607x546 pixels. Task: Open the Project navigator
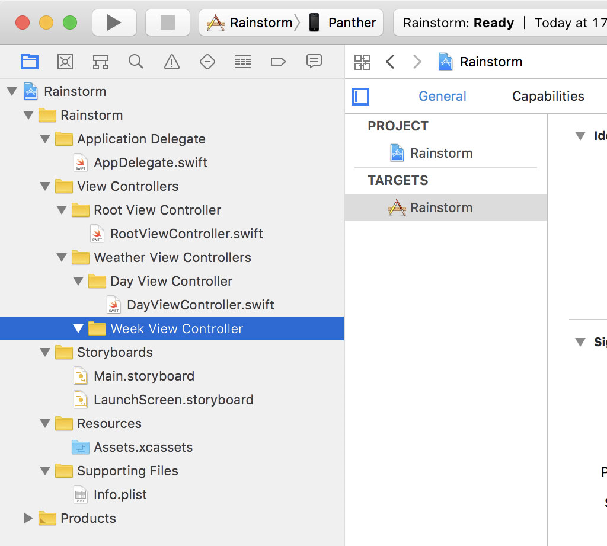tap(30, 61)
